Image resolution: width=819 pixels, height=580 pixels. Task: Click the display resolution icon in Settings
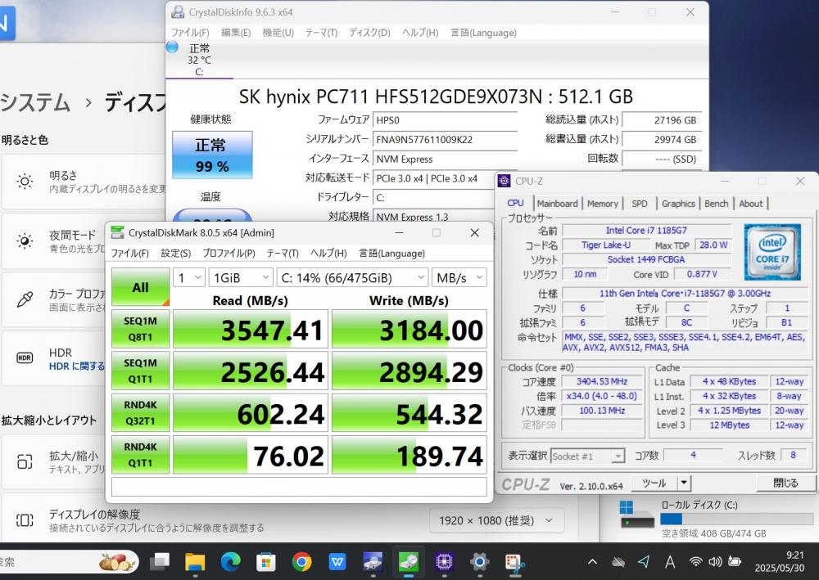(25, 520)
